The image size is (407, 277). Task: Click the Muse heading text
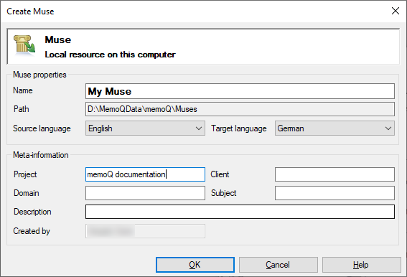[58, 39]
